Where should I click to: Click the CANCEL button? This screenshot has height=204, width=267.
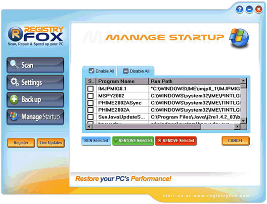tap(235, 141)
